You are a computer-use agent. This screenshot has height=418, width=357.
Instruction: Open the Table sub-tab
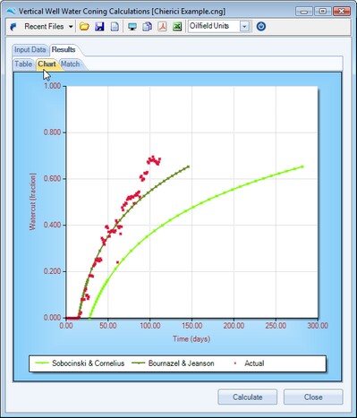click(23, 64)
